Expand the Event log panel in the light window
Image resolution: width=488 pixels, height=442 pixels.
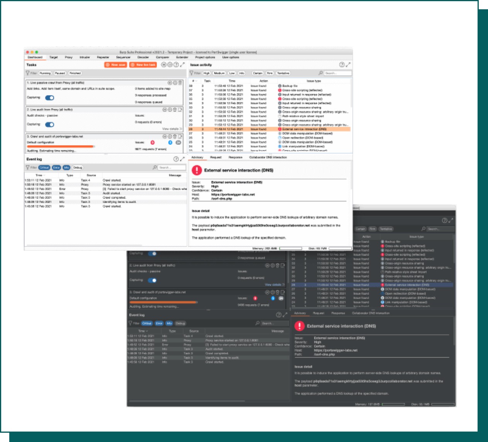coord(182,159)
